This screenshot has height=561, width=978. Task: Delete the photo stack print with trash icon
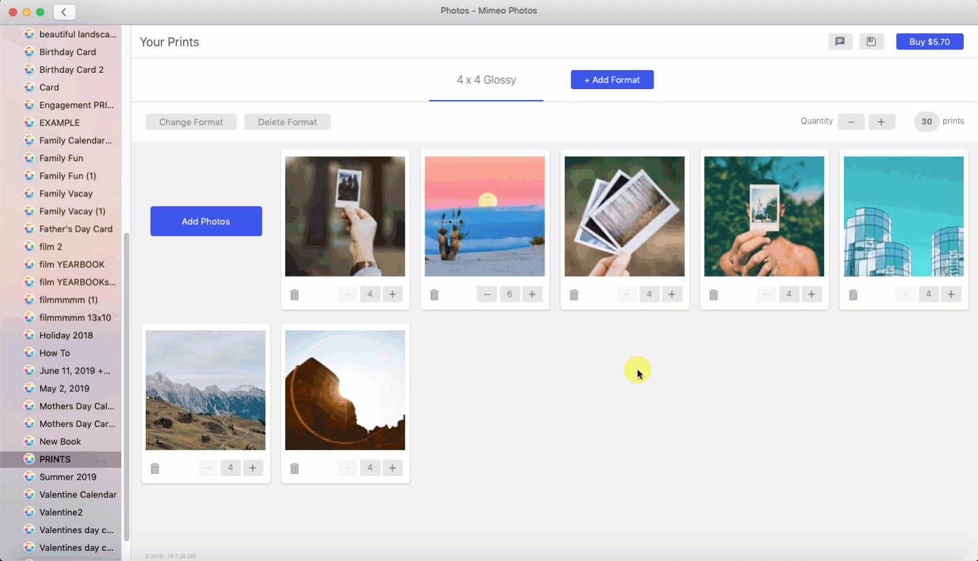pos(574,294)
